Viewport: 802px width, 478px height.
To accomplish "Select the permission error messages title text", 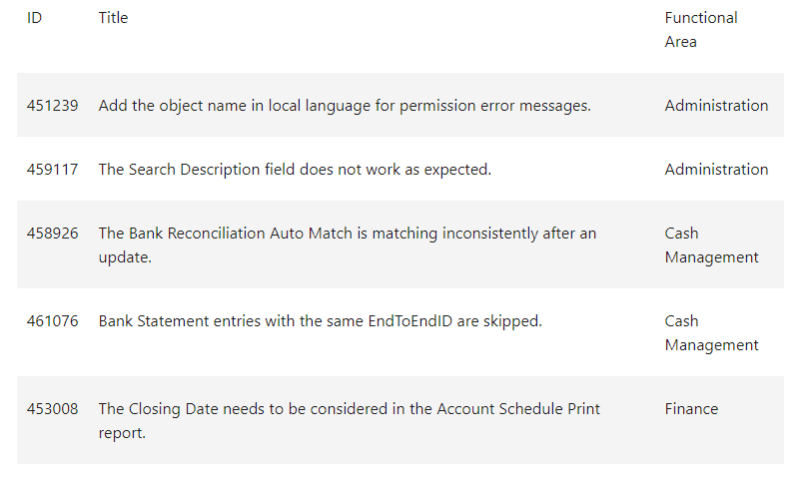I will (345, 106).
